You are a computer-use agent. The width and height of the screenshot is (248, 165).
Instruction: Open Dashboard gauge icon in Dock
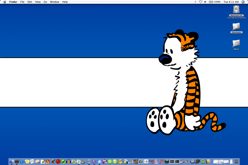click(x=17, y=162)
